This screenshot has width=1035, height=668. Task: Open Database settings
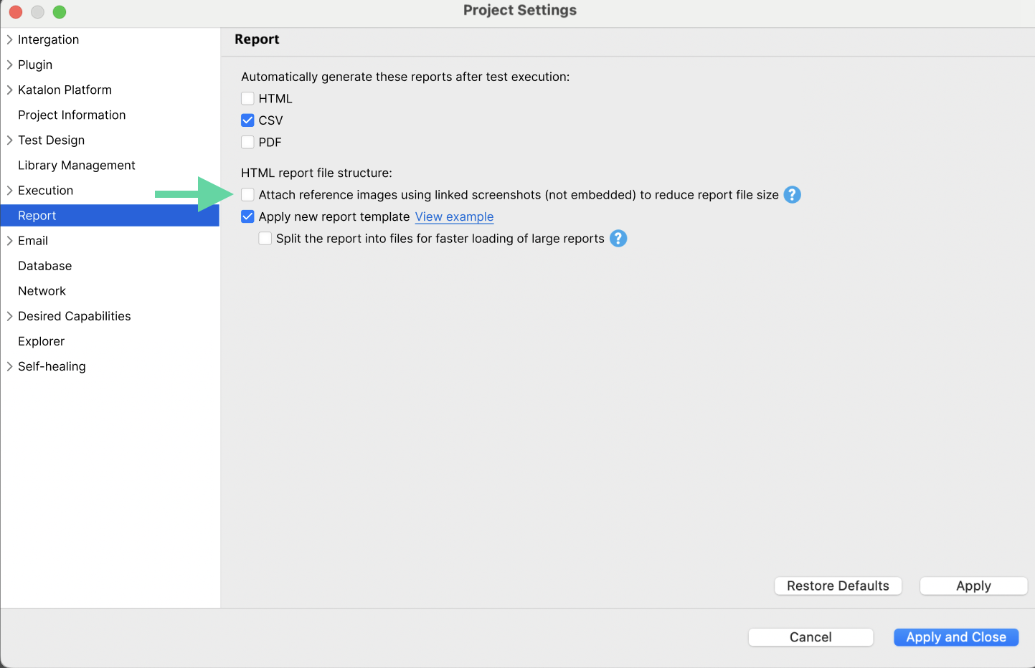click(x=45, y=266)
